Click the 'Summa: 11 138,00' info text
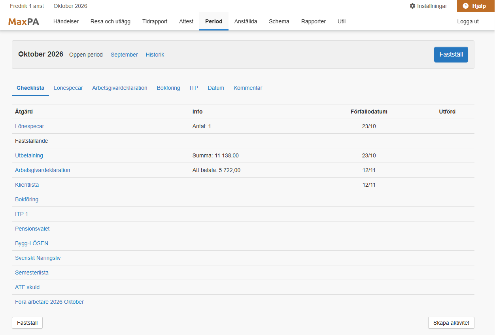Screen dimensions: 495x335 215,155
